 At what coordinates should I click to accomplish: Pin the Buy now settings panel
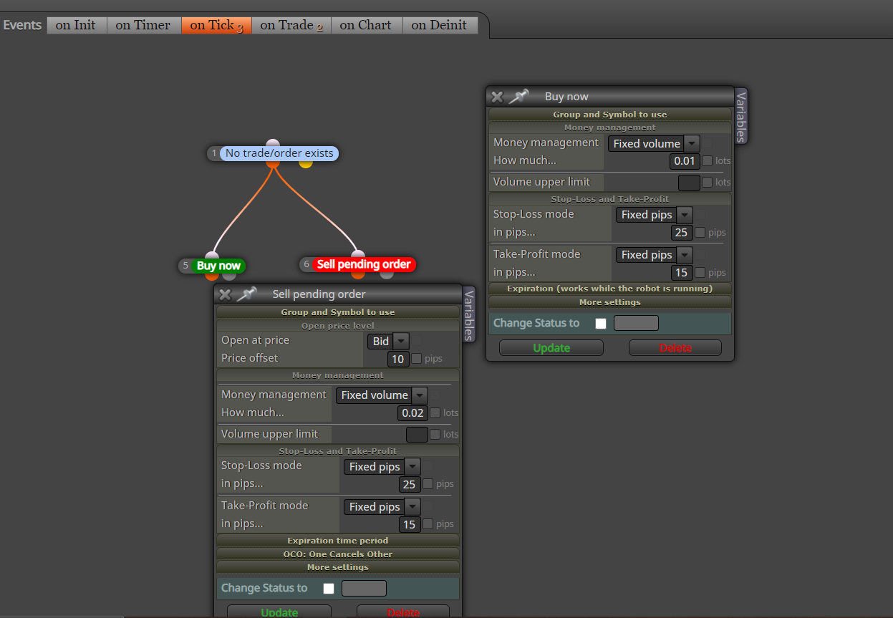tap(519, 96)
